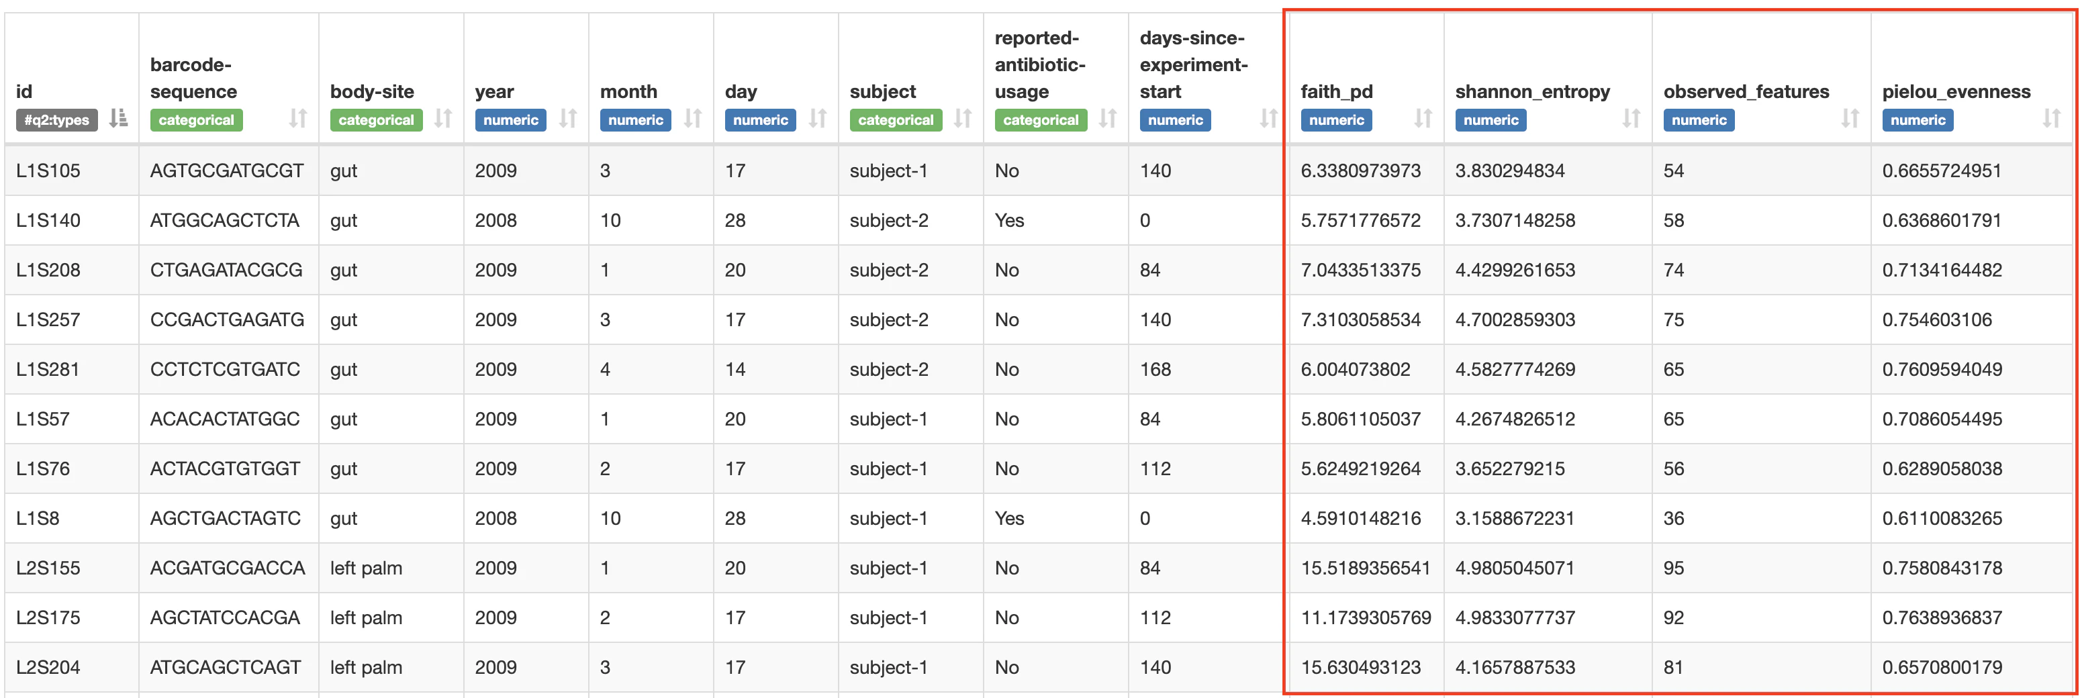Screen dimensions: 2080x698
Task: Sort by month column arrows
Action: coord(692,119)
